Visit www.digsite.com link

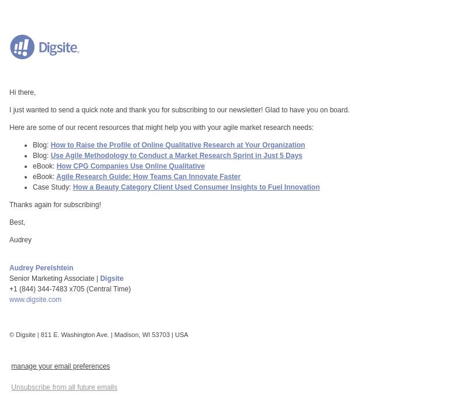click(x=35, y=300)
